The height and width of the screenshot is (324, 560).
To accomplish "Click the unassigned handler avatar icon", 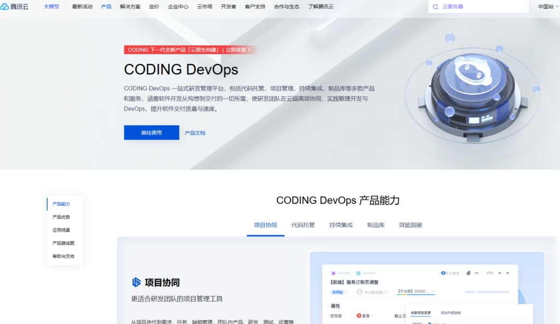I will tap(359, 292).
